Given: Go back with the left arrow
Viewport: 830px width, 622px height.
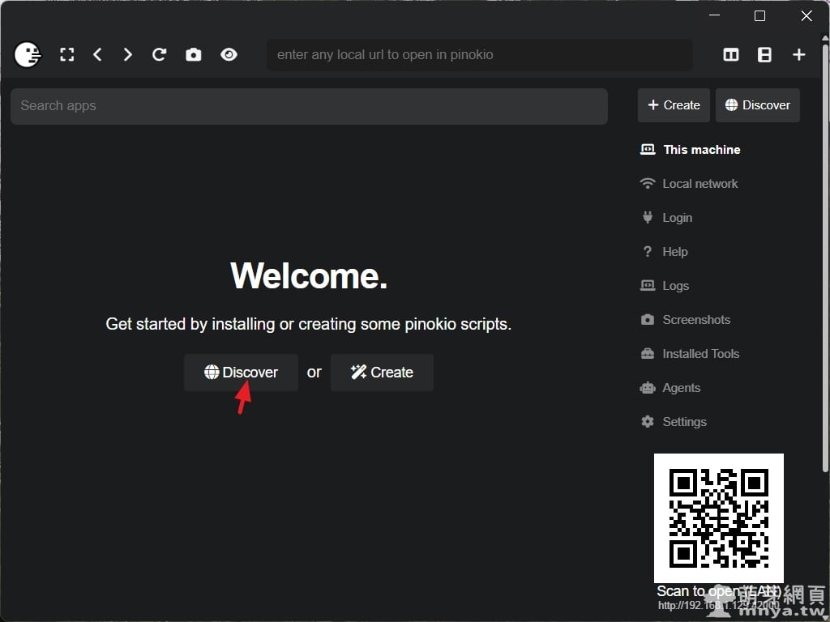Looking at the screenshot, I should pos(97,55).
